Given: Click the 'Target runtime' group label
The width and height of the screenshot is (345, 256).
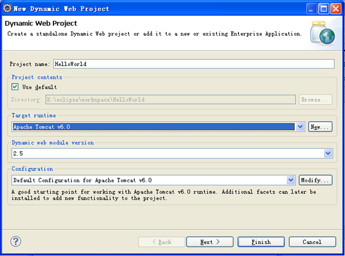Looking at the screenshot, I should pos(33,115).
